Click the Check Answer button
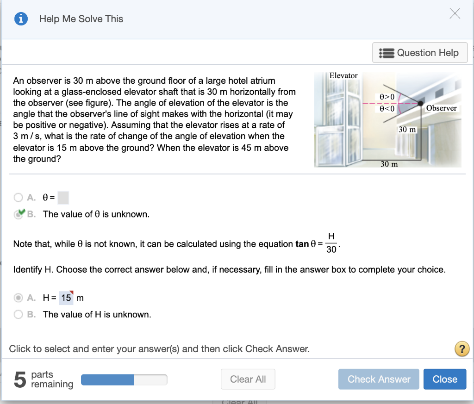 click(x=379, y=379)
